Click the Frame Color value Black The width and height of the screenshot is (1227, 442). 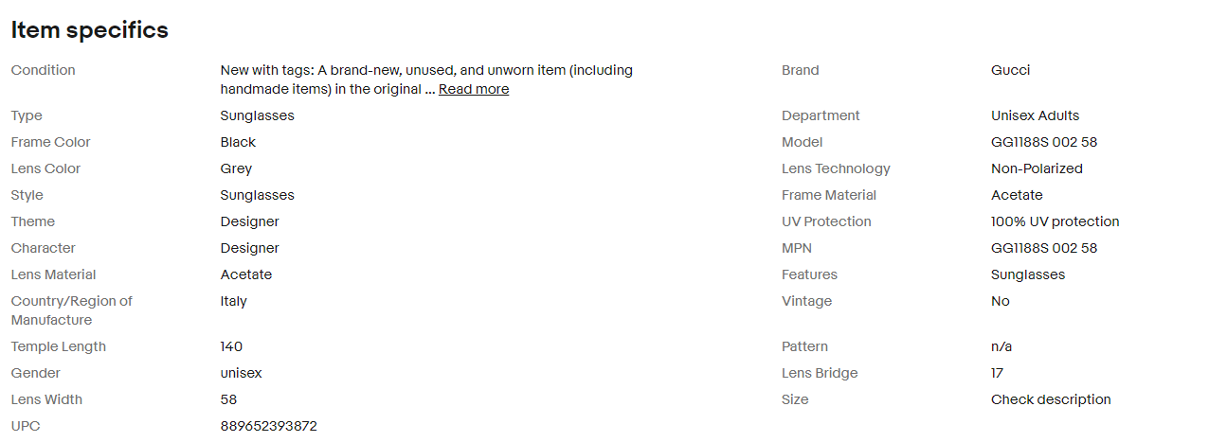point(238,142)
